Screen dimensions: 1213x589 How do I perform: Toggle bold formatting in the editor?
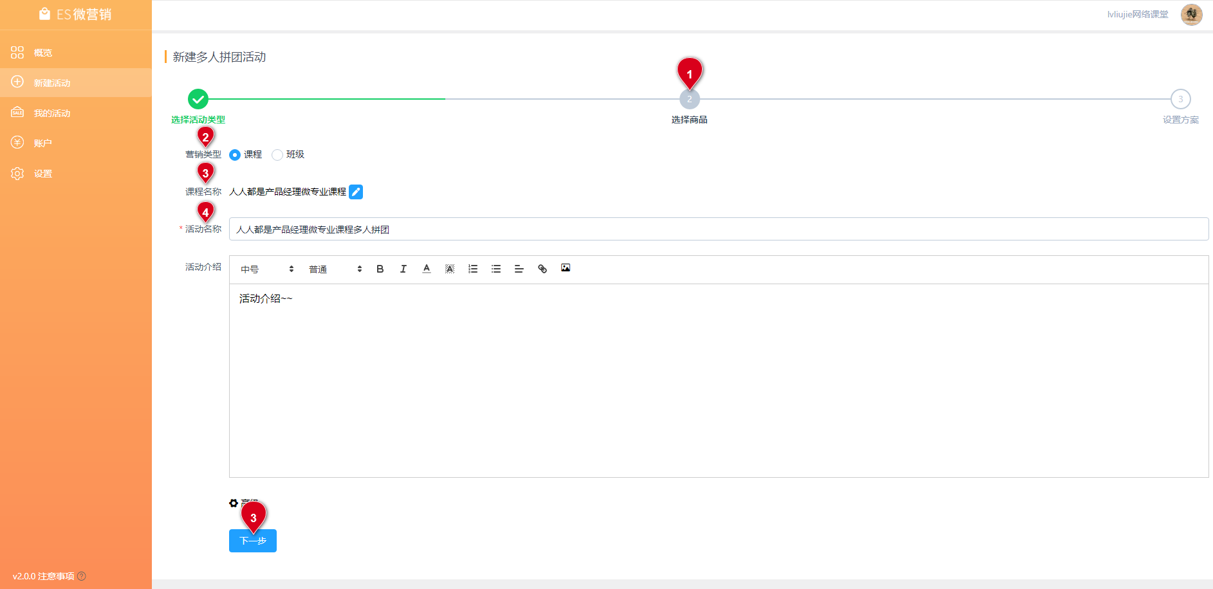[380, 269]
